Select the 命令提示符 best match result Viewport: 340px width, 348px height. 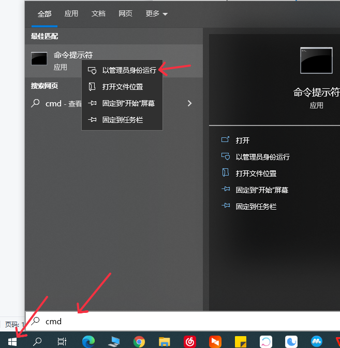coord(114,61)
